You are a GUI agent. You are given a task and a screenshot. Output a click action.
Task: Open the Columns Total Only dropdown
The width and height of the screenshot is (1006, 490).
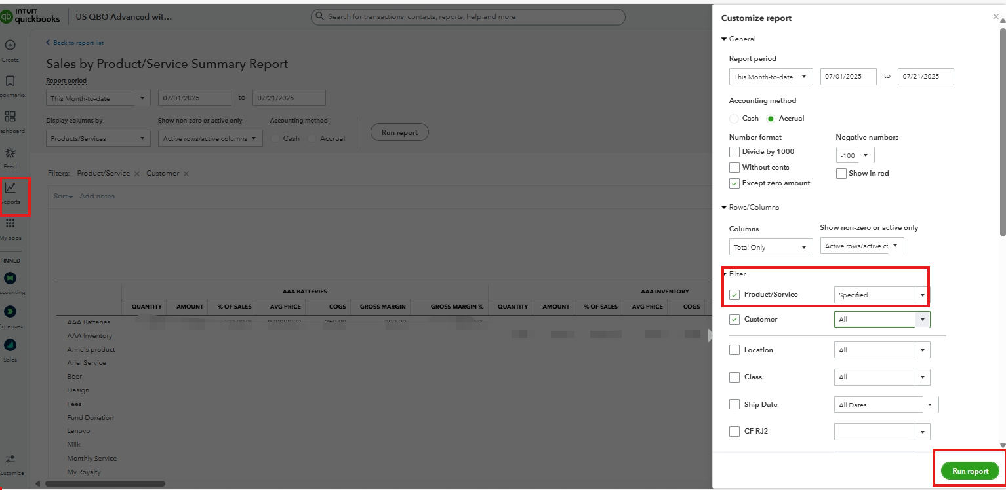coord(771,247)
